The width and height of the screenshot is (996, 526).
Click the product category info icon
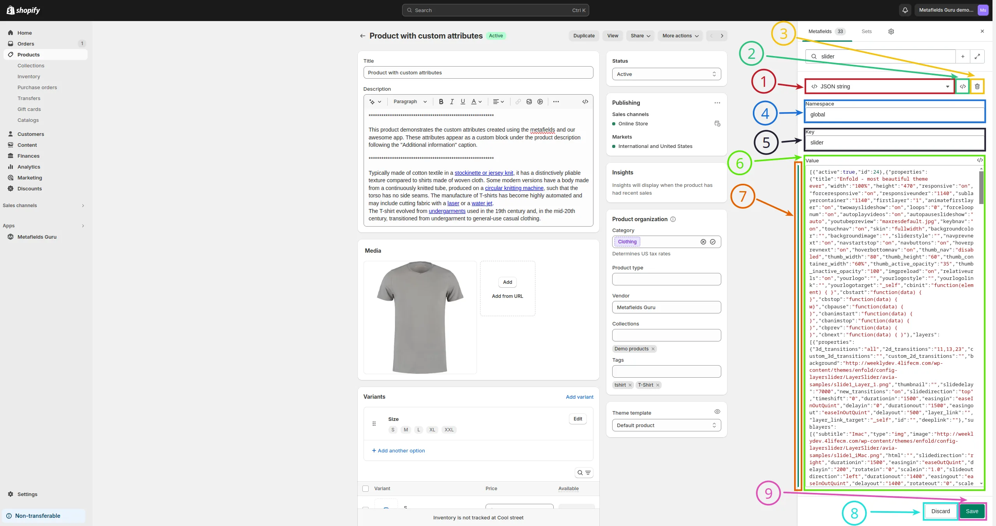[x=673, y=219]
